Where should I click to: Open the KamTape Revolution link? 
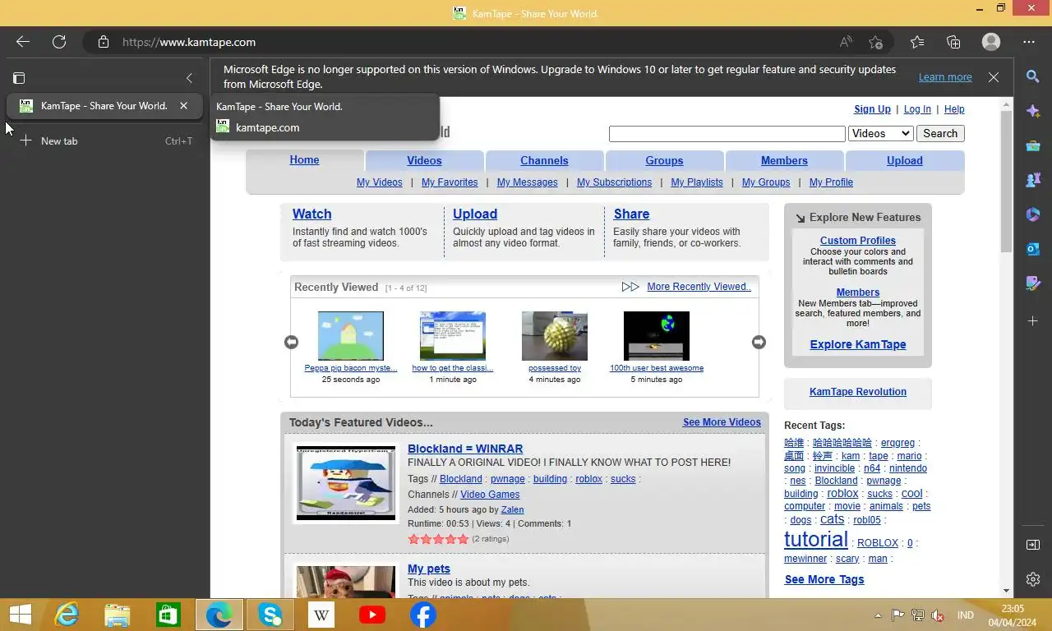(858, 392)
